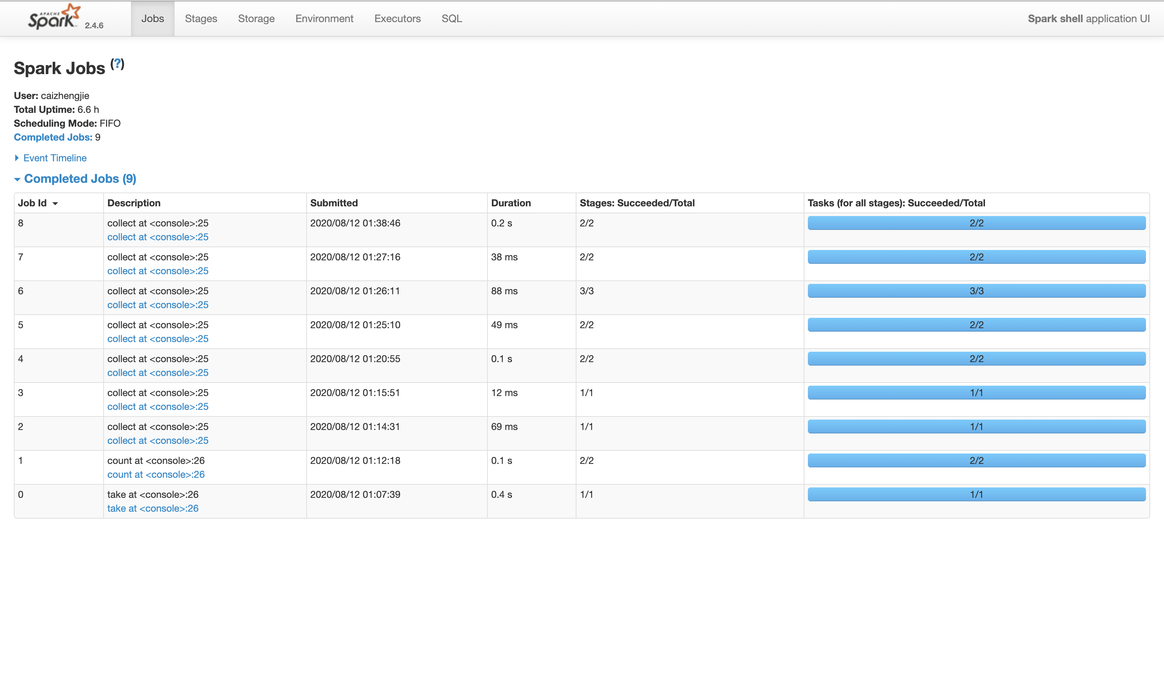
Task: Select the Scheduling Mode FIFO text
Action: coord(68,123)
